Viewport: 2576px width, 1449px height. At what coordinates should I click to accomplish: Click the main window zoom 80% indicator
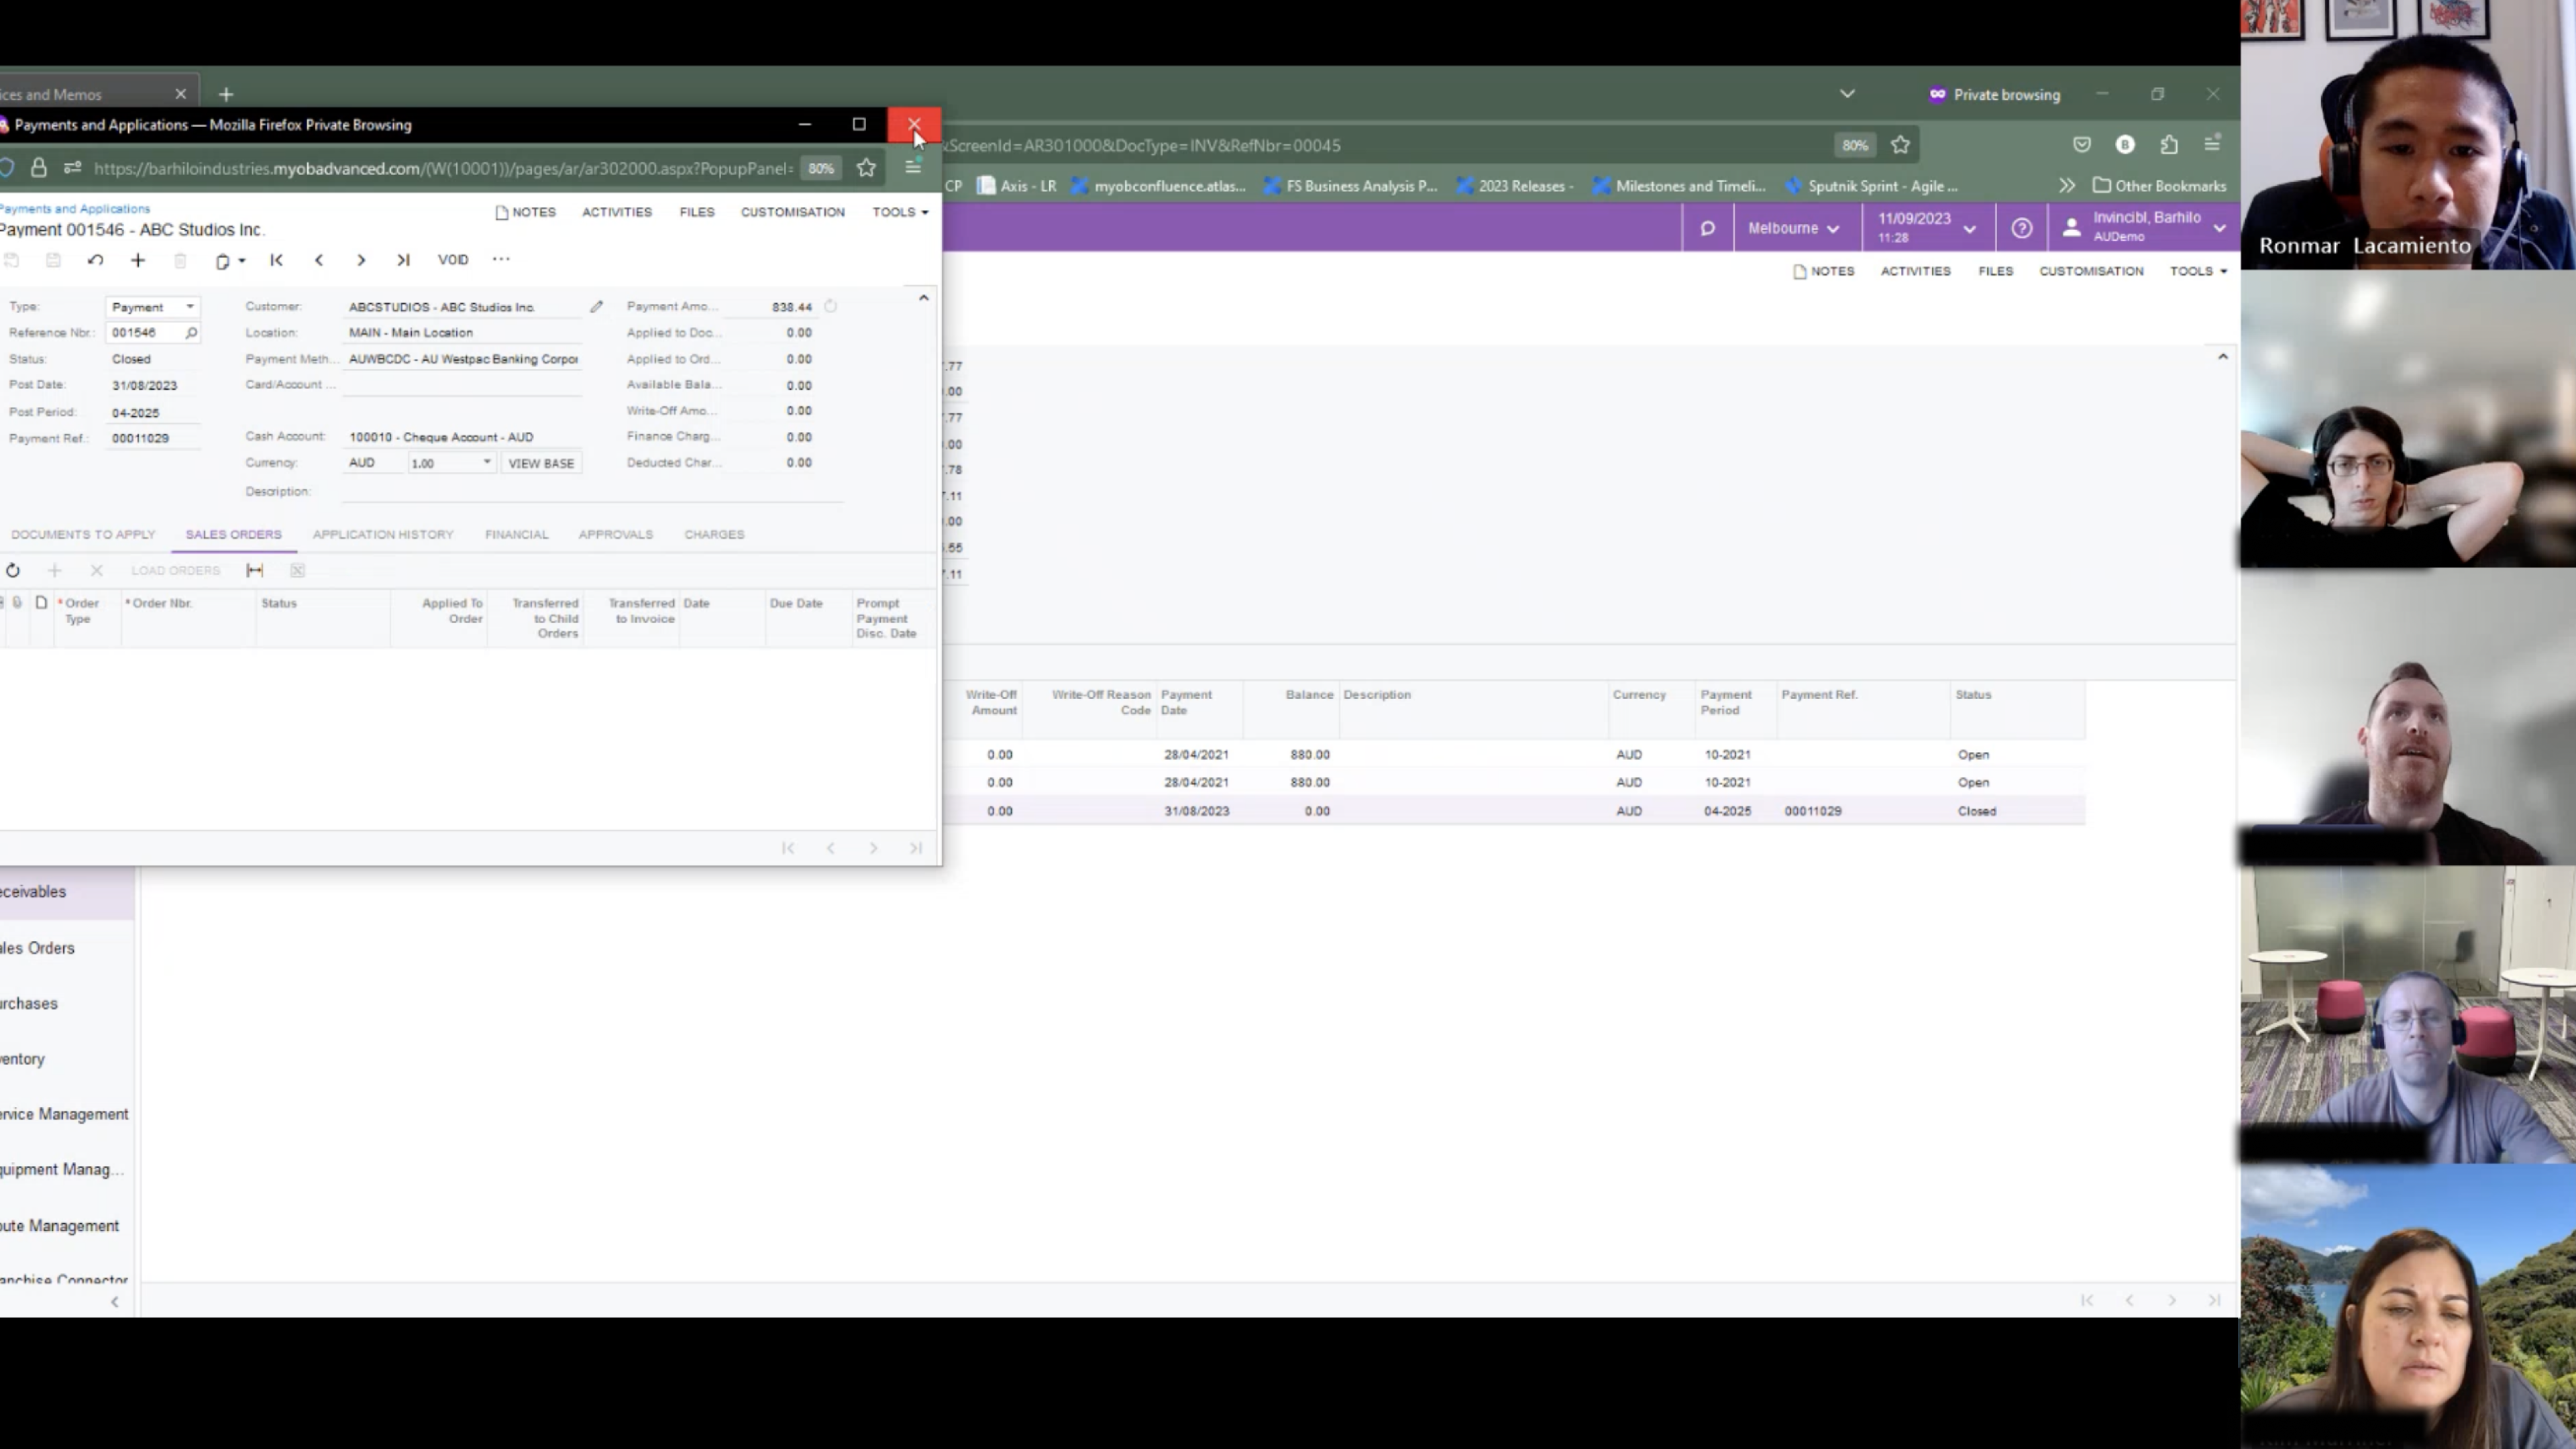1855,145
